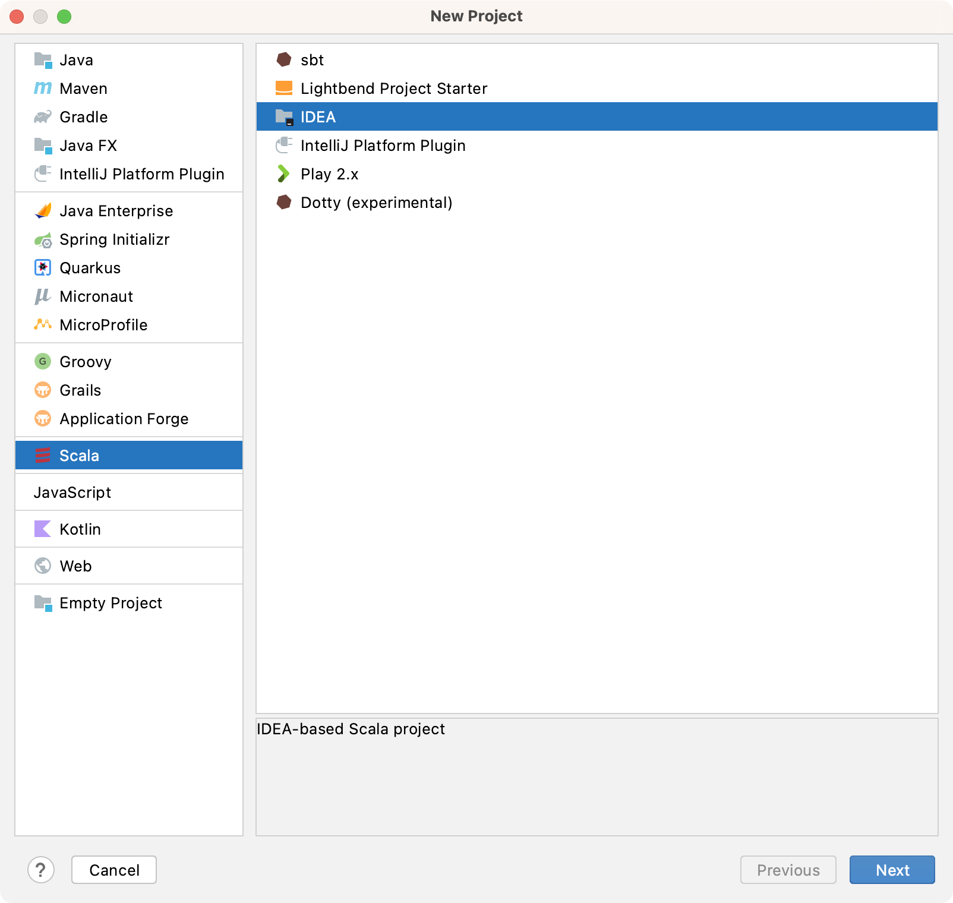This screenshot has height=903, width=953.
Task: Click the Lightbend Project Starter orange icon
Action: pos(284,89)
